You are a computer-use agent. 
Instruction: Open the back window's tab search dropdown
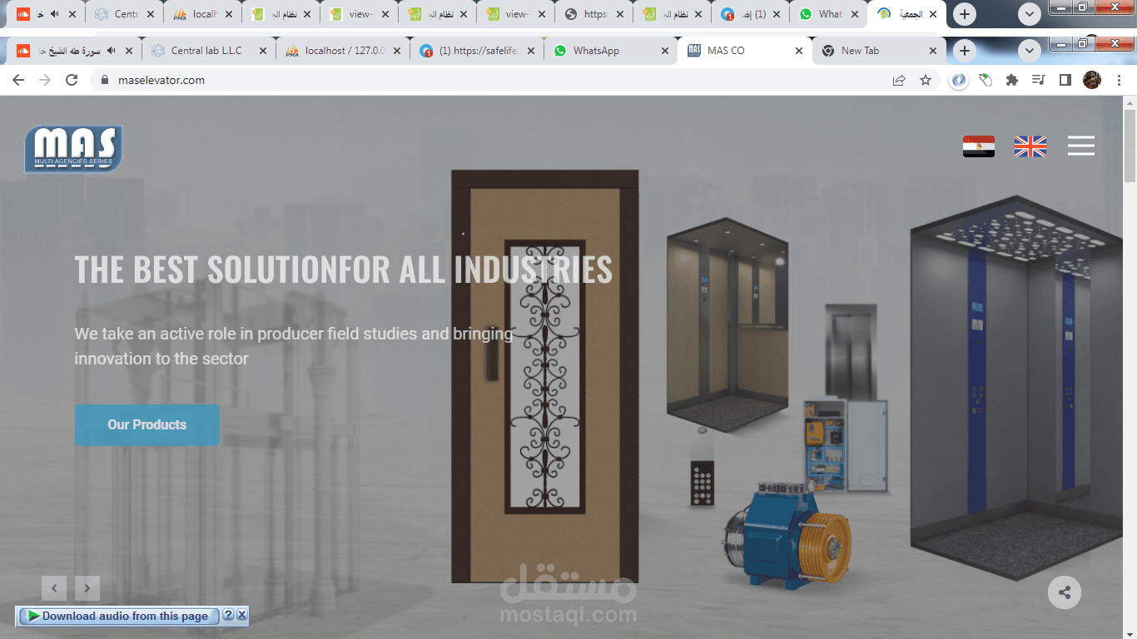click(x=1030, y=14)
